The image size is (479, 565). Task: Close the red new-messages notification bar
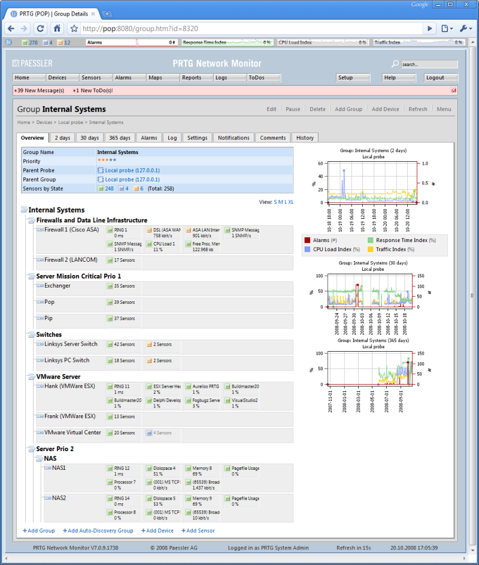point(453,90)
